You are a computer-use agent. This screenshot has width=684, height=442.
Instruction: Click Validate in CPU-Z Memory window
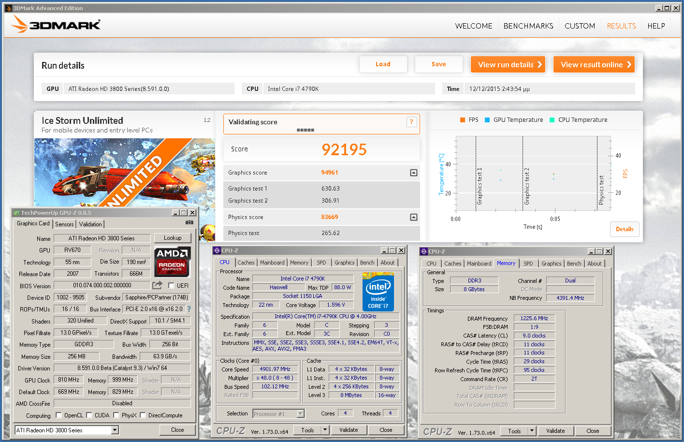(555, 431)
